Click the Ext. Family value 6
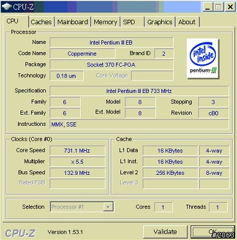Screen dimensions: 237x240 (x=65, y=113)
